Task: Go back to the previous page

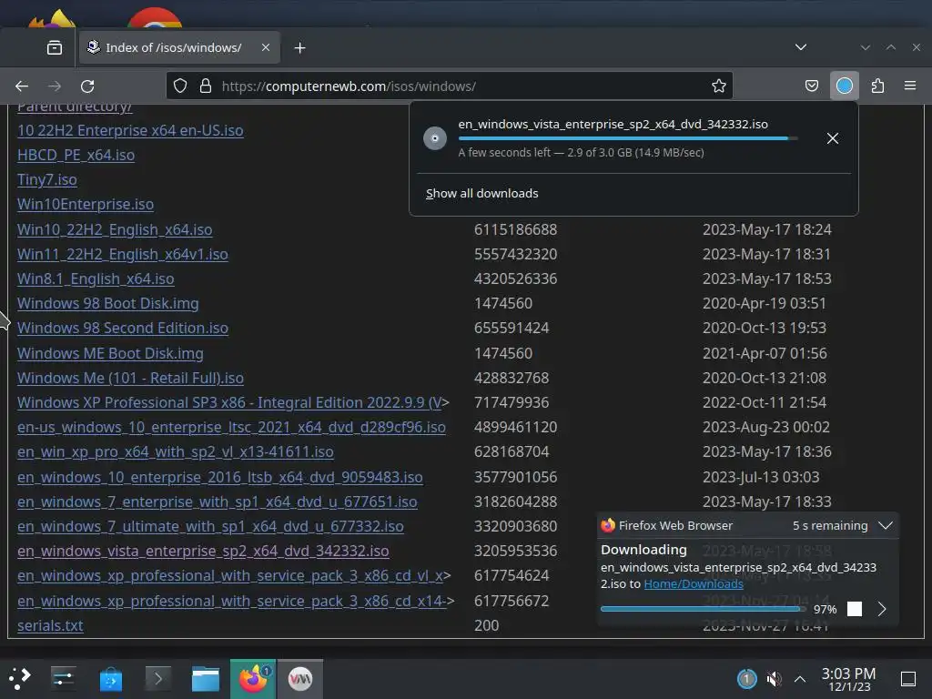Action: [22, 86]
